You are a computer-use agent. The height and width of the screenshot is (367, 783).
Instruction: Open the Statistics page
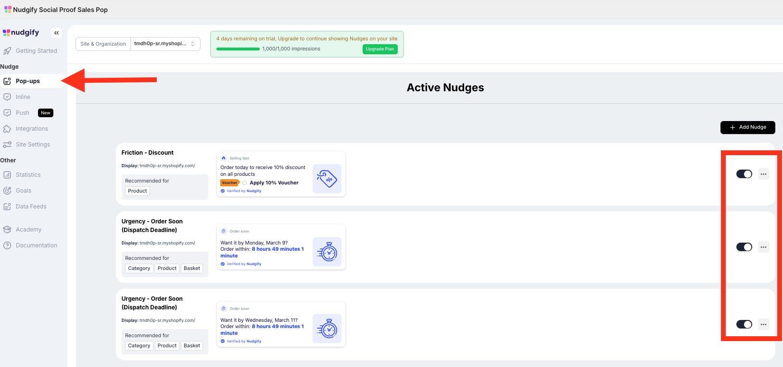tap(28, 175)
